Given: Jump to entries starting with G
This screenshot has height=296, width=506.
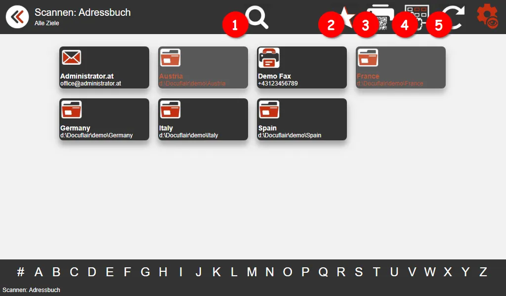Looking at the screenshot, I should pyautogui.click(x=145, y=272).
